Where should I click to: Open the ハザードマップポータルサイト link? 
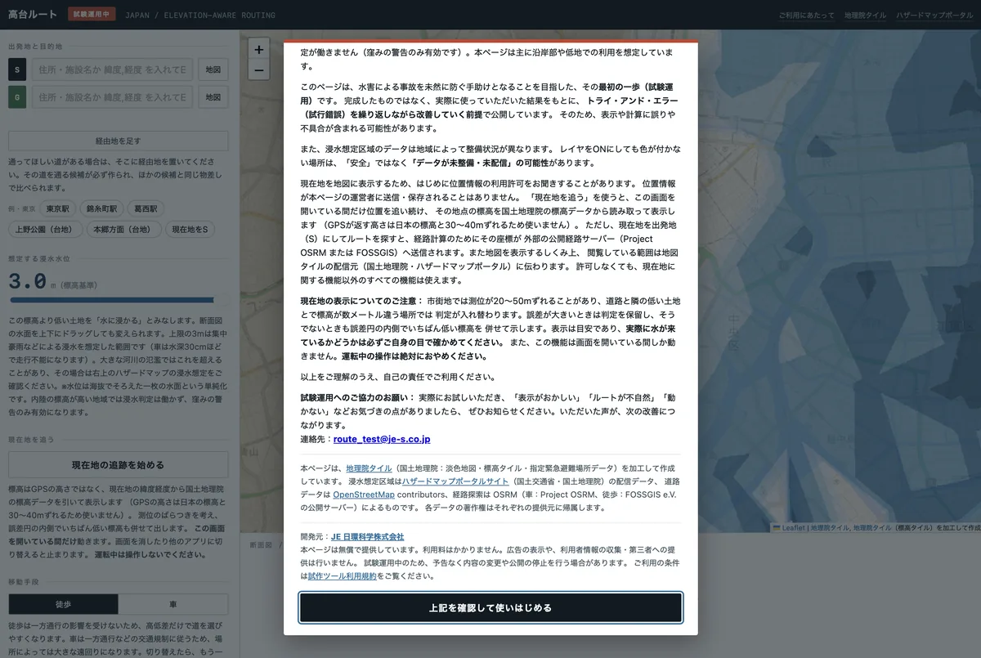click(455, 481)
